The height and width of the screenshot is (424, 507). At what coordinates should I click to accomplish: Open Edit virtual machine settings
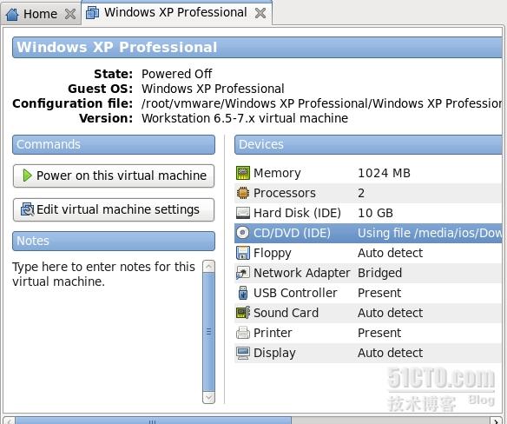(114, 209)
